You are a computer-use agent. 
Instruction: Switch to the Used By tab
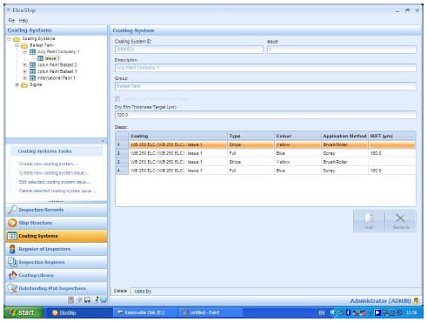pyautogui.click(x=143, y=291)
